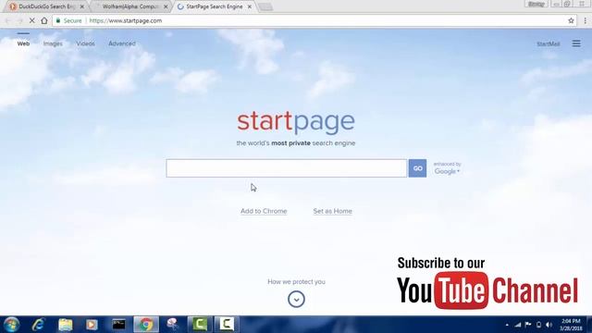Close the Wolfram|Alpha tab
Viewport: 592px width, 333px height.
click(166, 6)
